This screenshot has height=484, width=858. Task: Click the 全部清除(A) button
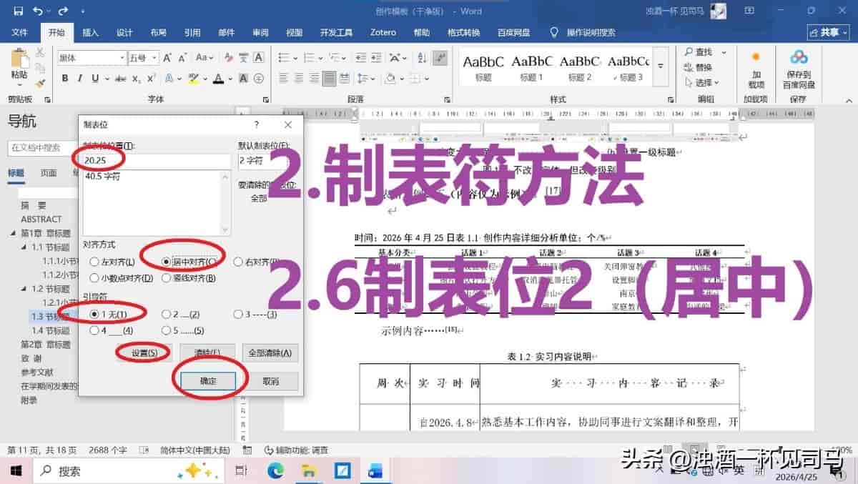click(270, 352)
